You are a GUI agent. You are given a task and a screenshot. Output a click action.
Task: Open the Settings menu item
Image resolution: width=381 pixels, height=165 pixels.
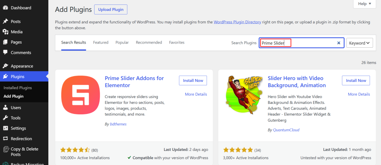click(x=24, y=128)
